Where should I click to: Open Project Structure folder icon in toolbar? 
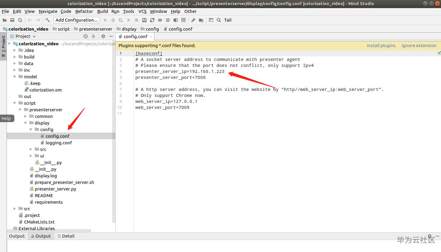point(201,20)
